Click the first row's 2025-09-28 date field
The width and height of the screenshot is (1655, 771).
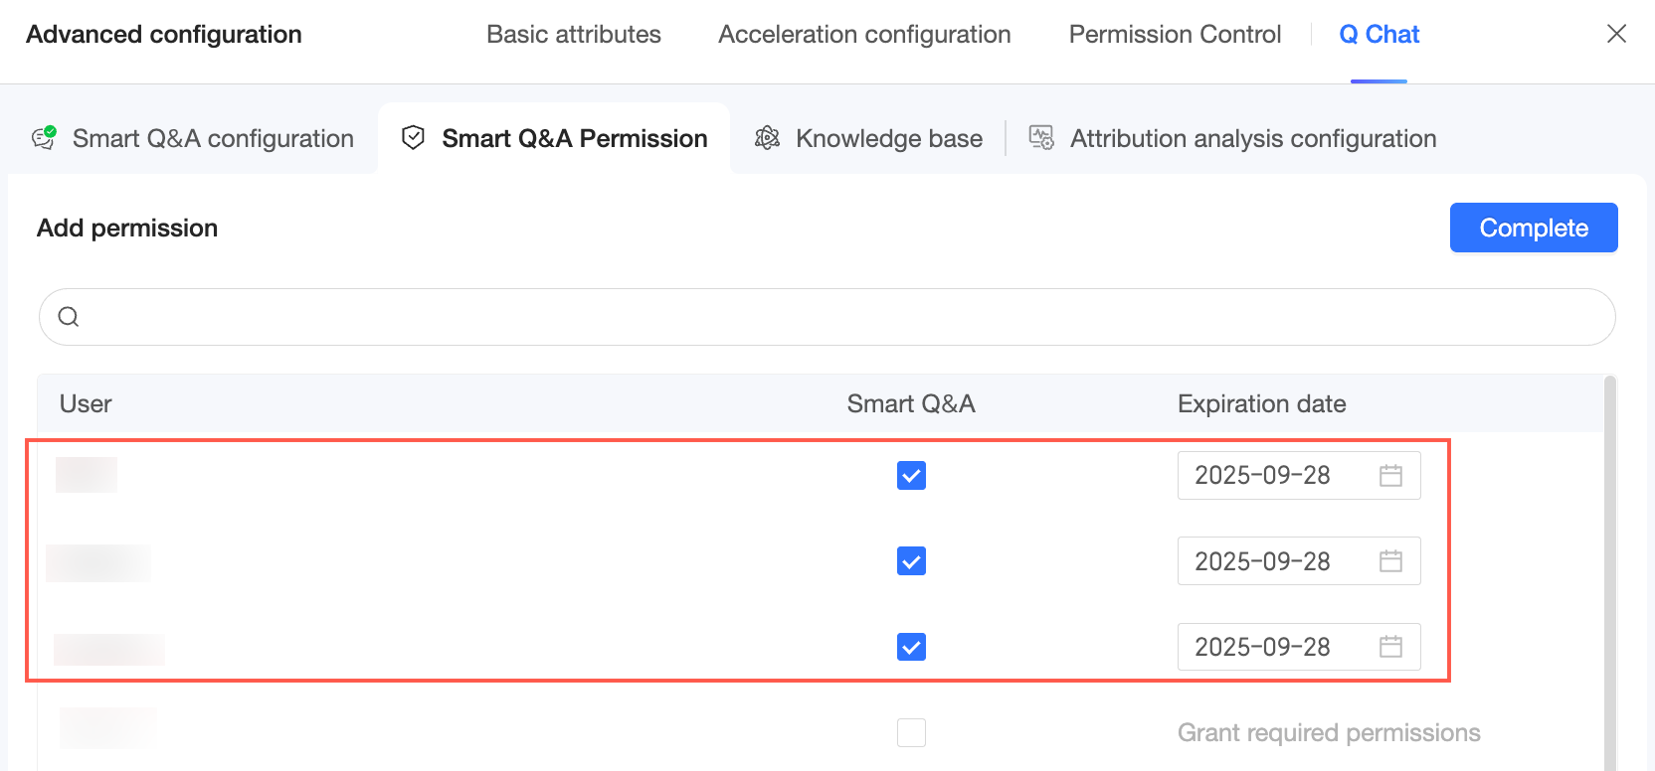(1263, 476)
